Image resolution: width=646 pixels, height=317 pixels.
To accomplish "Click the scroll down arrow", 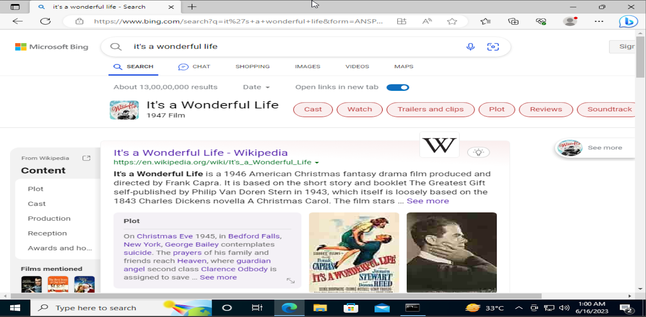I will (640, 289).
